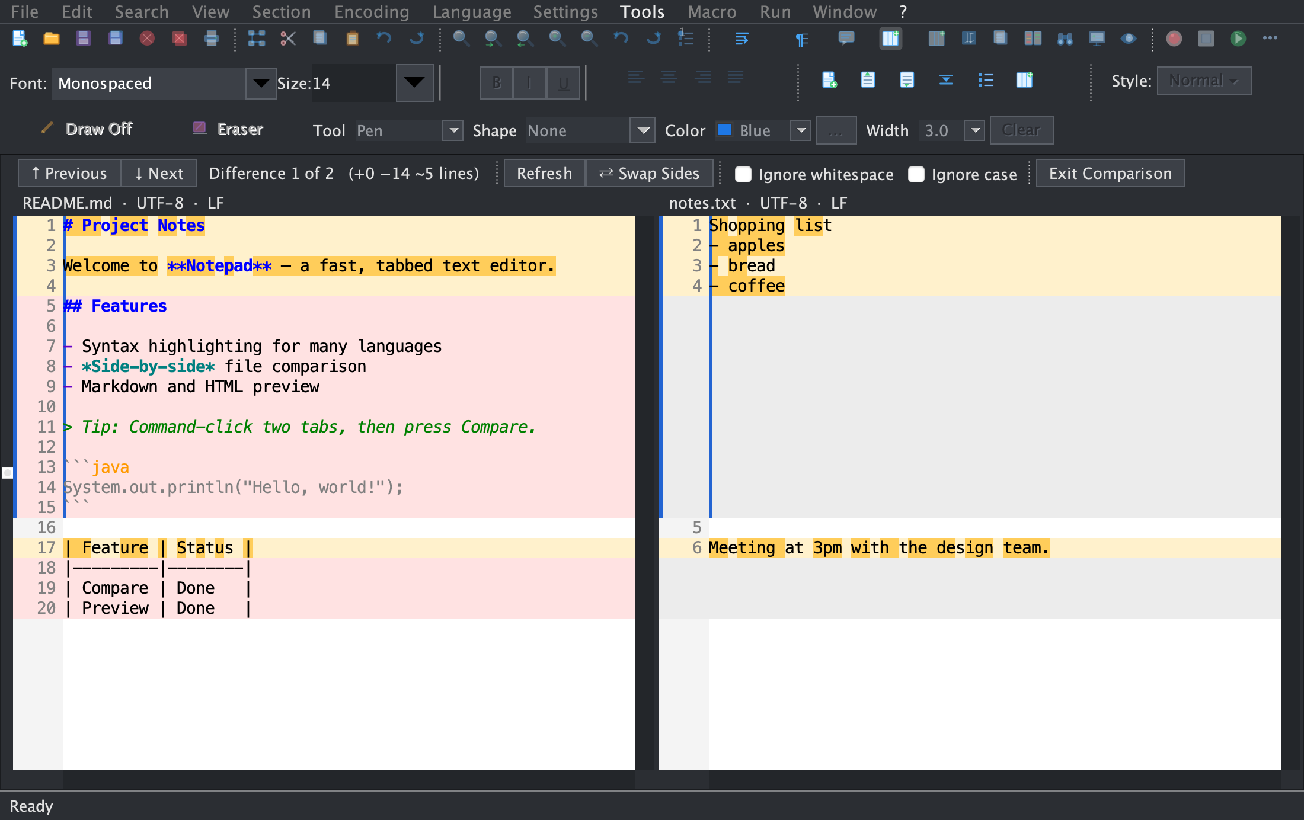
Task: Go to Next difference
Action: [159, 173]
